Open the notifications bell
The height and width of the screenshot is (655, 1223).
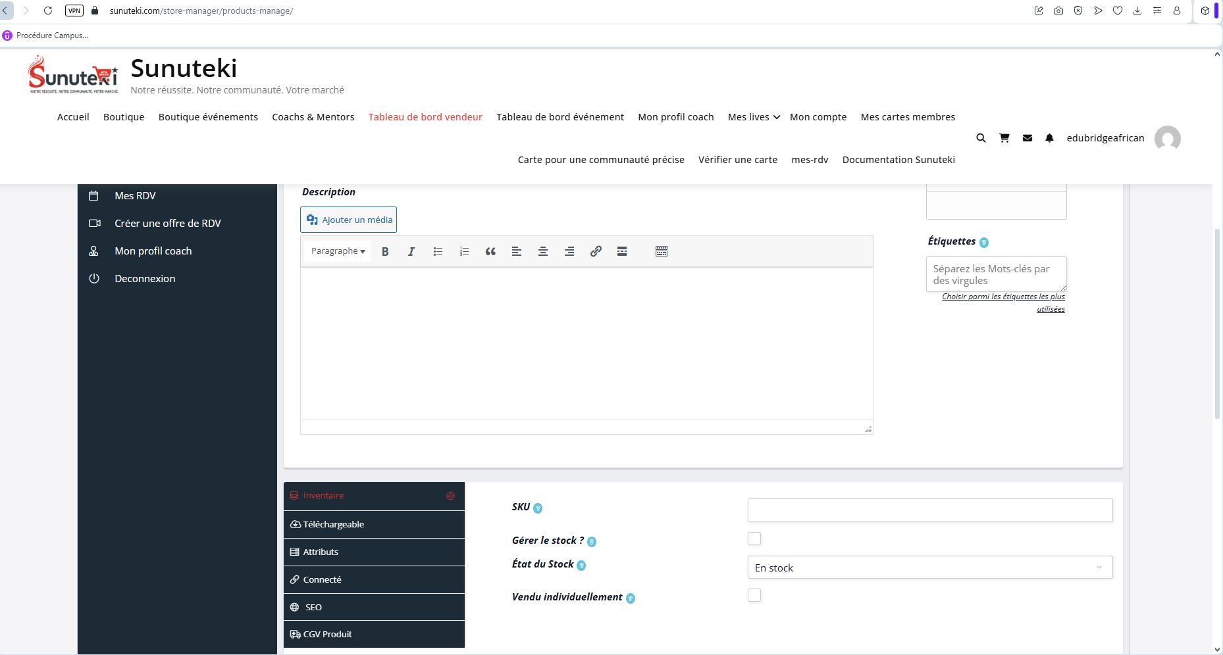[x=1049, y=138]
